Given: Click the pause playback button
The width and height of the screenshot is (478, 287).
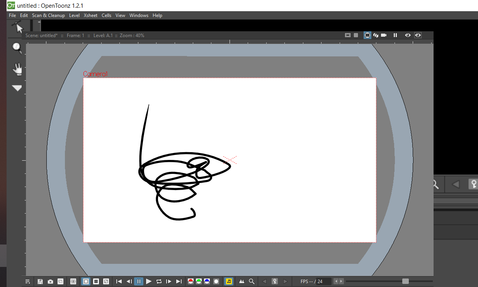Looking at the screenshot, I should [139, 282].
